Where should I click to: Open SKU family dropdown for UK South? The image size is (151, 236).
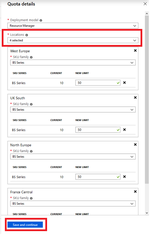73,109
